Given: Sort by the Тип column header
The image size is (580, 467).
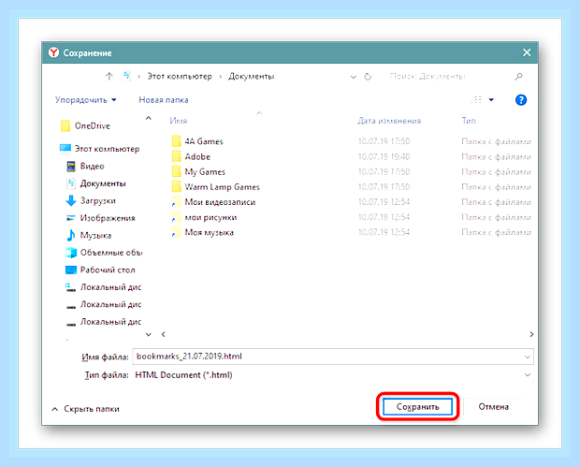Looking at the screenshot, I should tap(469, 121).
